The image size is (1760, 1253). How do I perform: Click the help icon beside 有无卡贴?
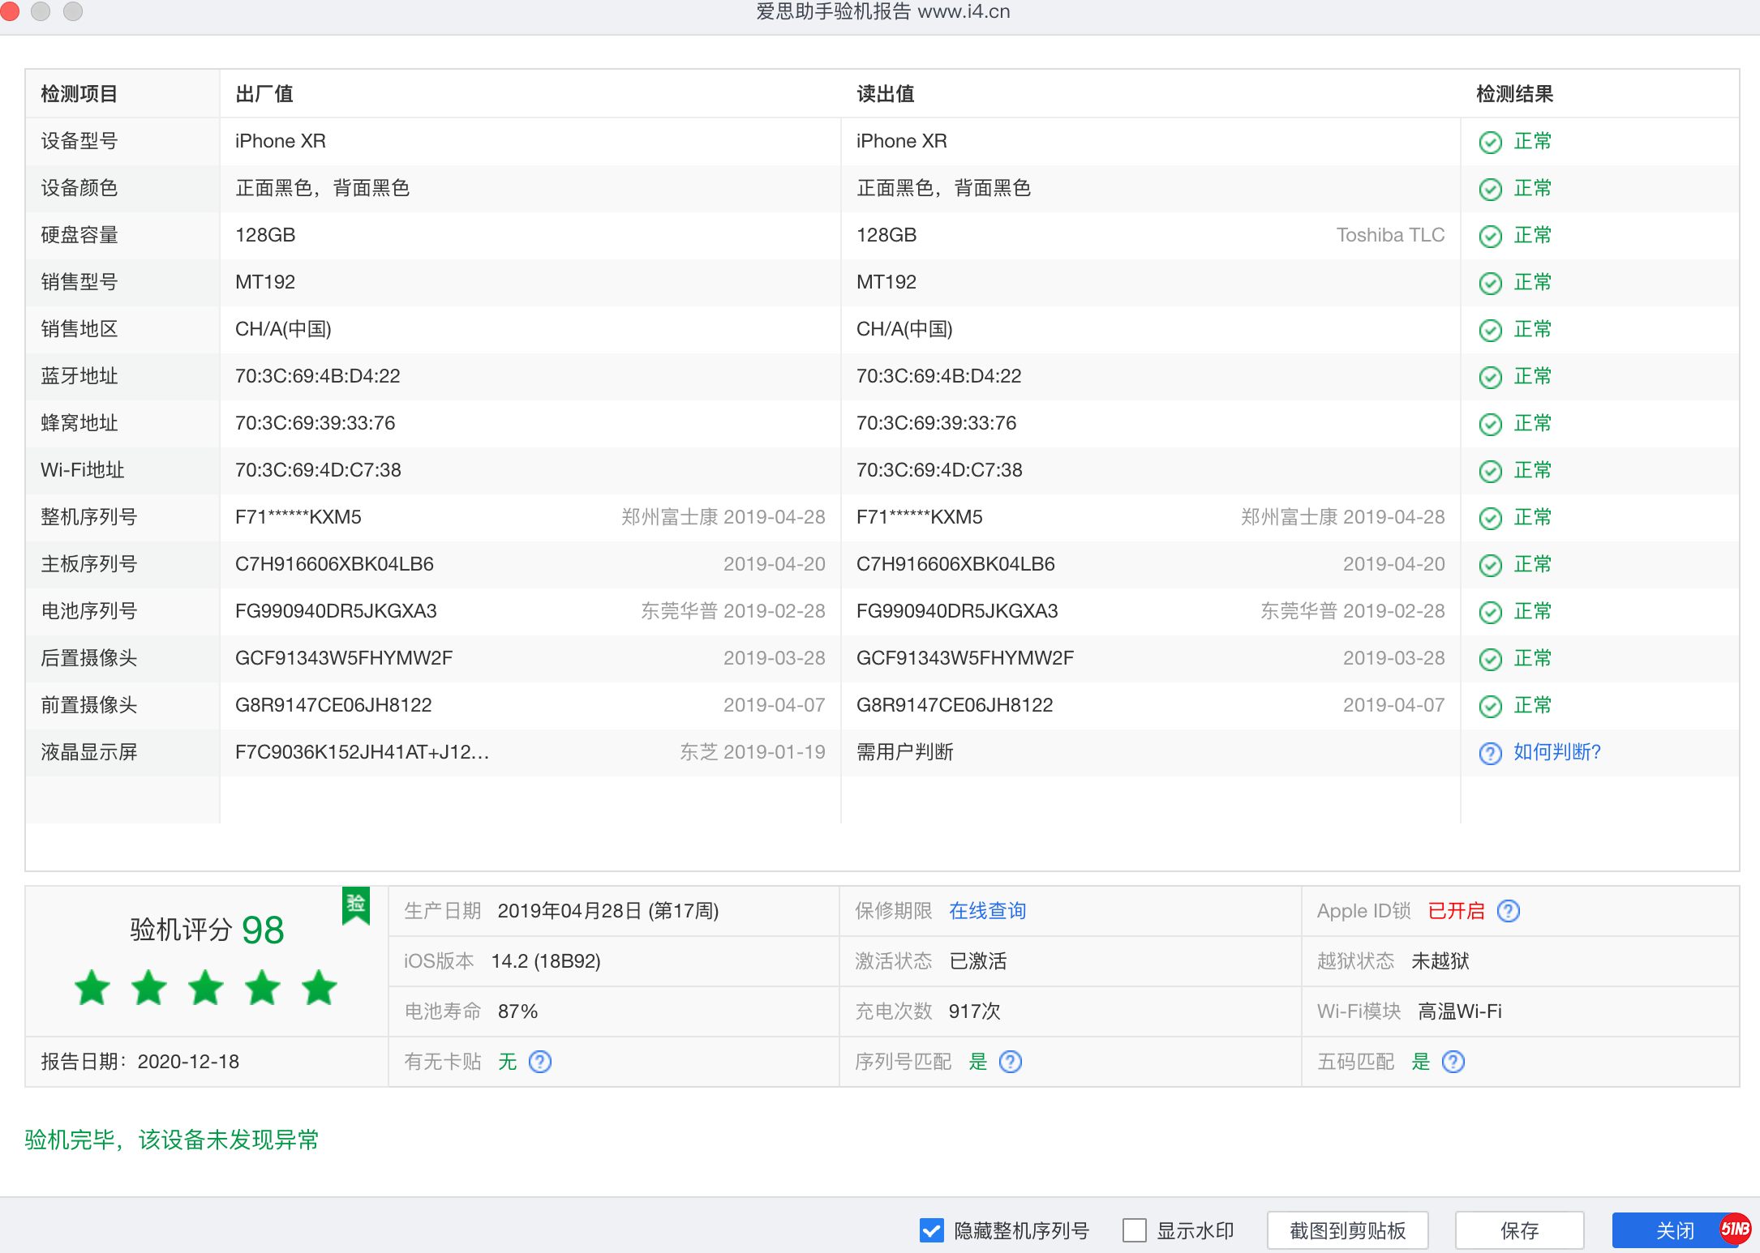click(x=540, y=1062)
